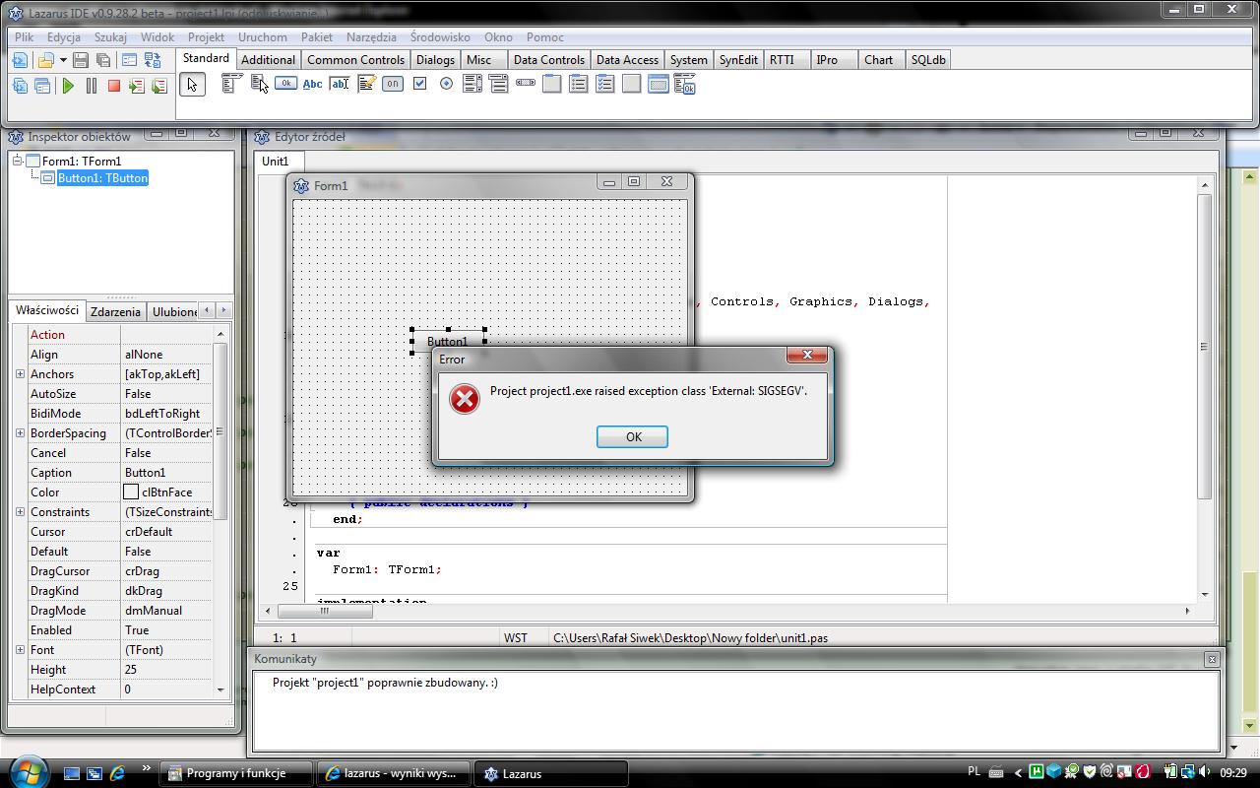Click OK in the Error dialog

632,436
